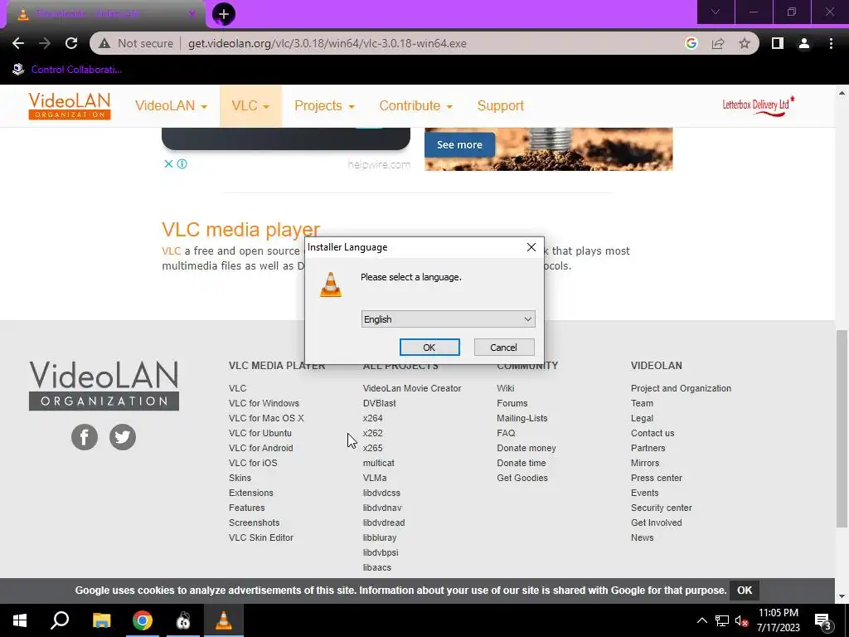The height and width of the screenshot is (637, 849).
Task: Open a new tab with the plus button
Action: point(224,14)
